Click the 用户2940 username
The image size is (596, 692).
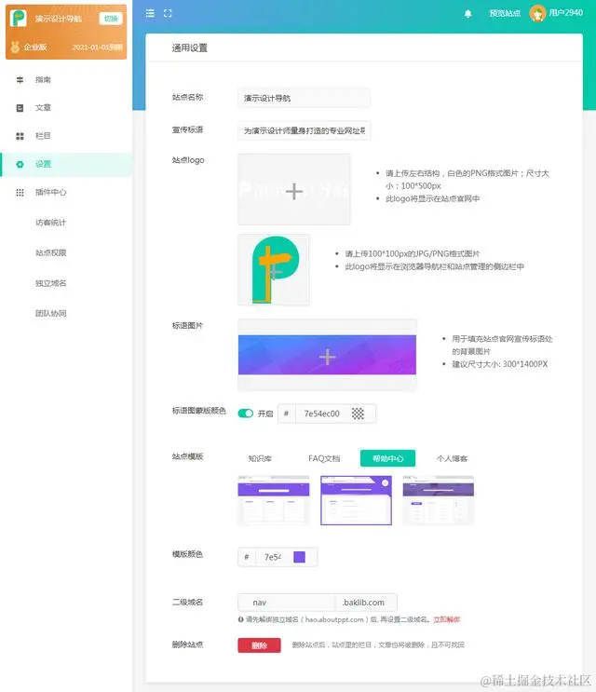tap(565, 13)
